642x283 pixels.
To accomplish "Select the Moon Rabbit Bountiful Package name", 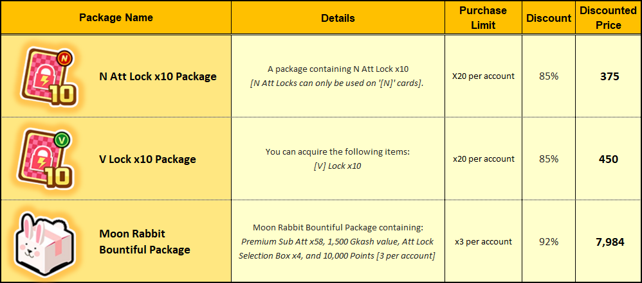I will pyautogui.click(x=145, y=241).
